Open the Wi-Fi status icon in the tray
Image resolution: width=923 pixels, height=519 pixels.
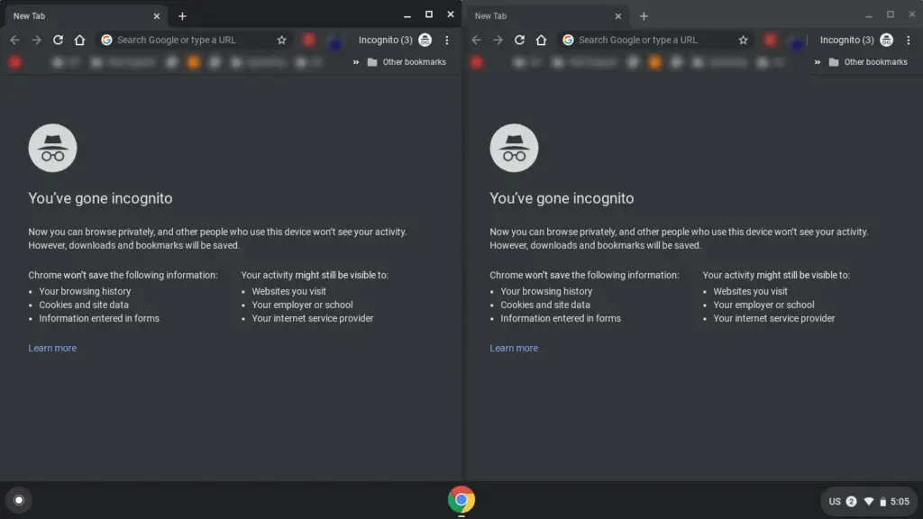(x=869, y=502)
